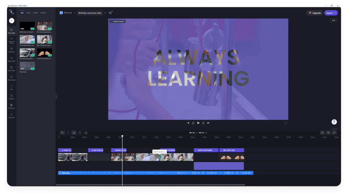Screen dimensions: 348x196
Task: Click the Redo icon in timeline toolbar
Action: 68,133
